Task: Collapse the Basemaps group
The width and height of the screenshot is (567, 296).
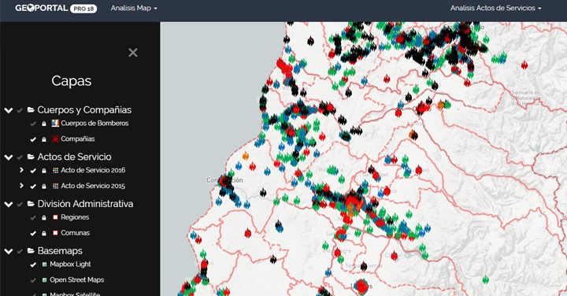Action: click(x=9, y=251)
